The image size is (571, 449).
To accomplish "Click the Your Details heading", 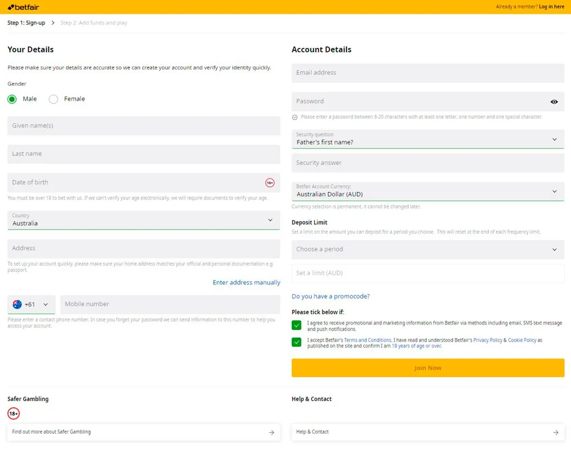I will [x=31, y=50].
